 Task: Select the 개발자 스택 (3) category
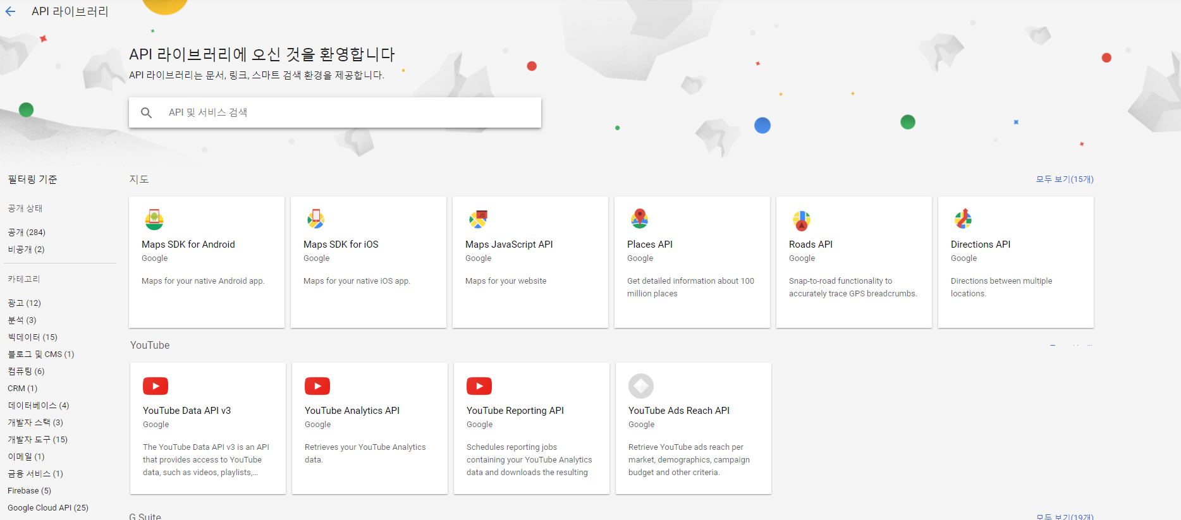click(x=35, y=423)
